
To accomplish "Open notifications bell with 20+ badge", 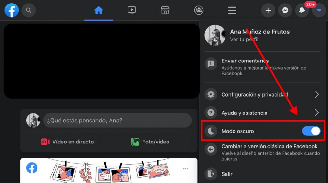I will click(302, 11).
